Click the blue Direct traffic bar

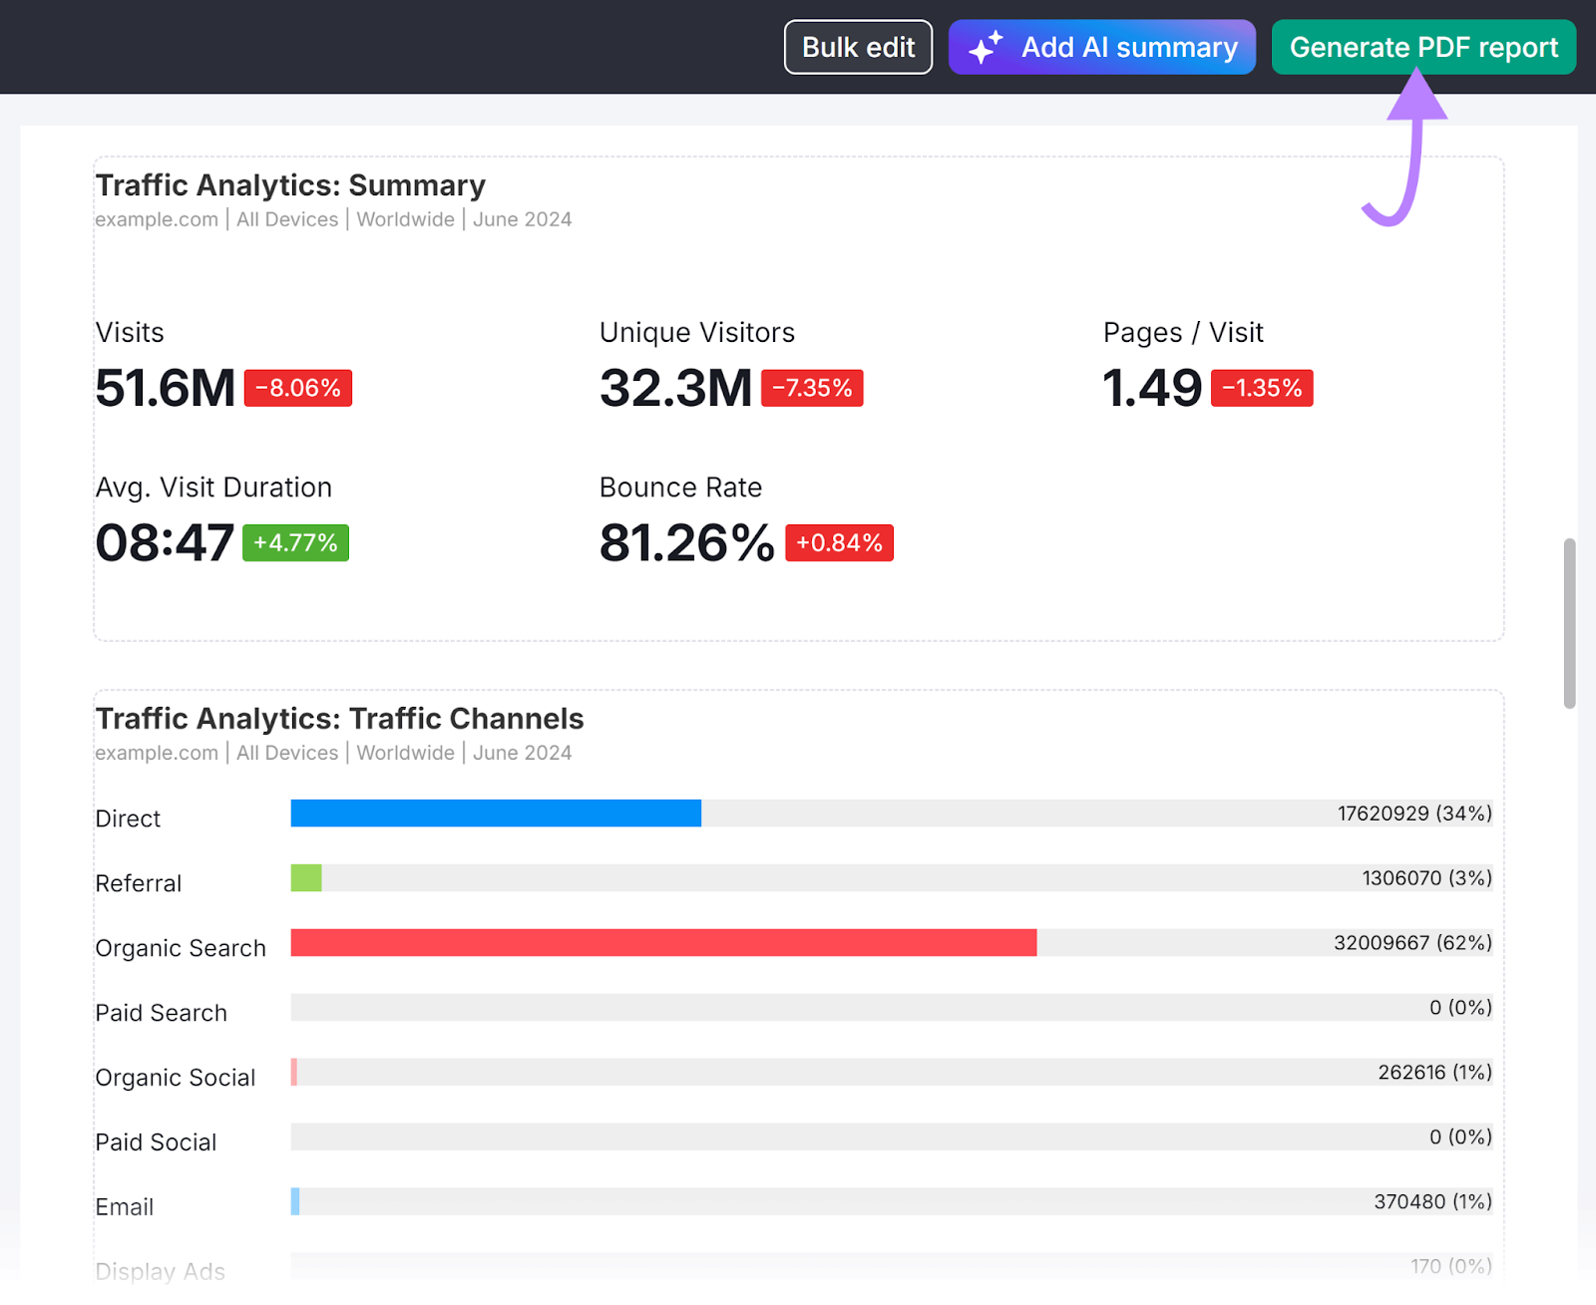[x=494, y=813]
